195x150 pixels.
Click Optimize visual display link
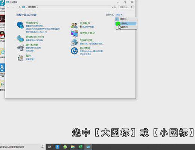coord(85,54)
